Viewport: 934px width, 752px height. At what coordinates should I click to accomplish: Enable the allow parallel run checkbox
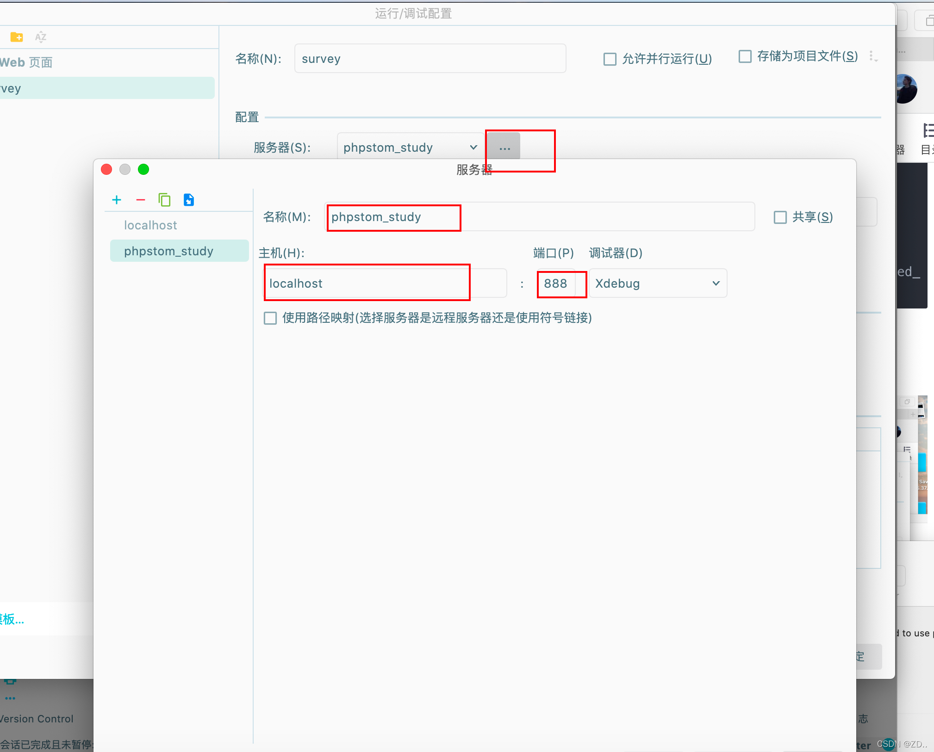pos(610,59)
